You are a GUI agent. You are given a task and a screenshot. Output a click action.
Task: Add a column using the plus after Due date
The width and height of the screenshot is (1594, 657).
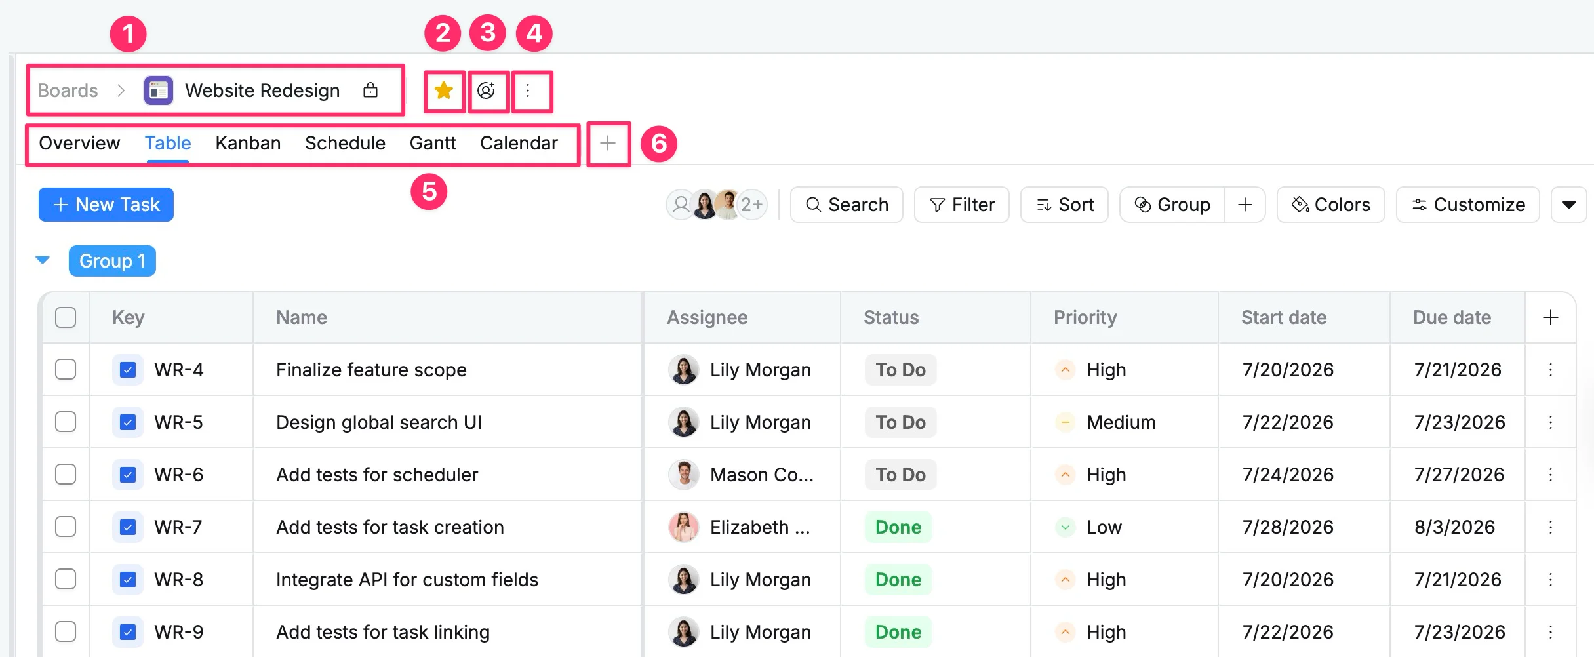click(x=1551, y=317)
